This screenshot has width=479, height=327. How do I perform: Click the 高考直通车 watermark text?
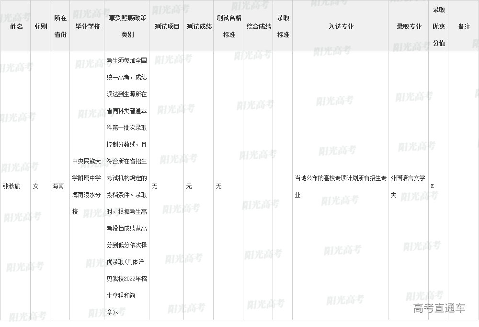click(439, 308)
